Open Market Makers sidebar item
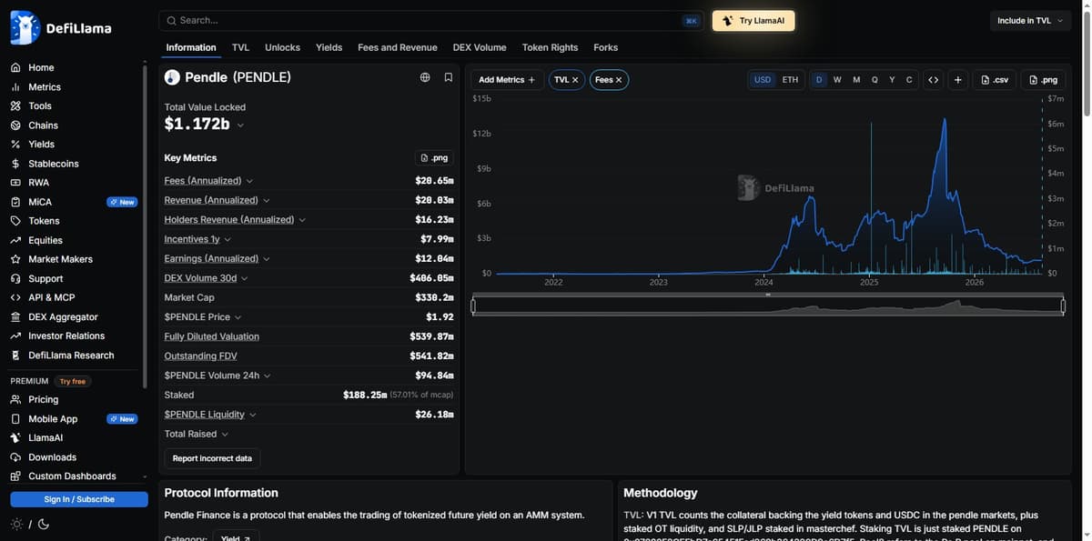This screenshot has width=1092, height=541. point(61,259)
